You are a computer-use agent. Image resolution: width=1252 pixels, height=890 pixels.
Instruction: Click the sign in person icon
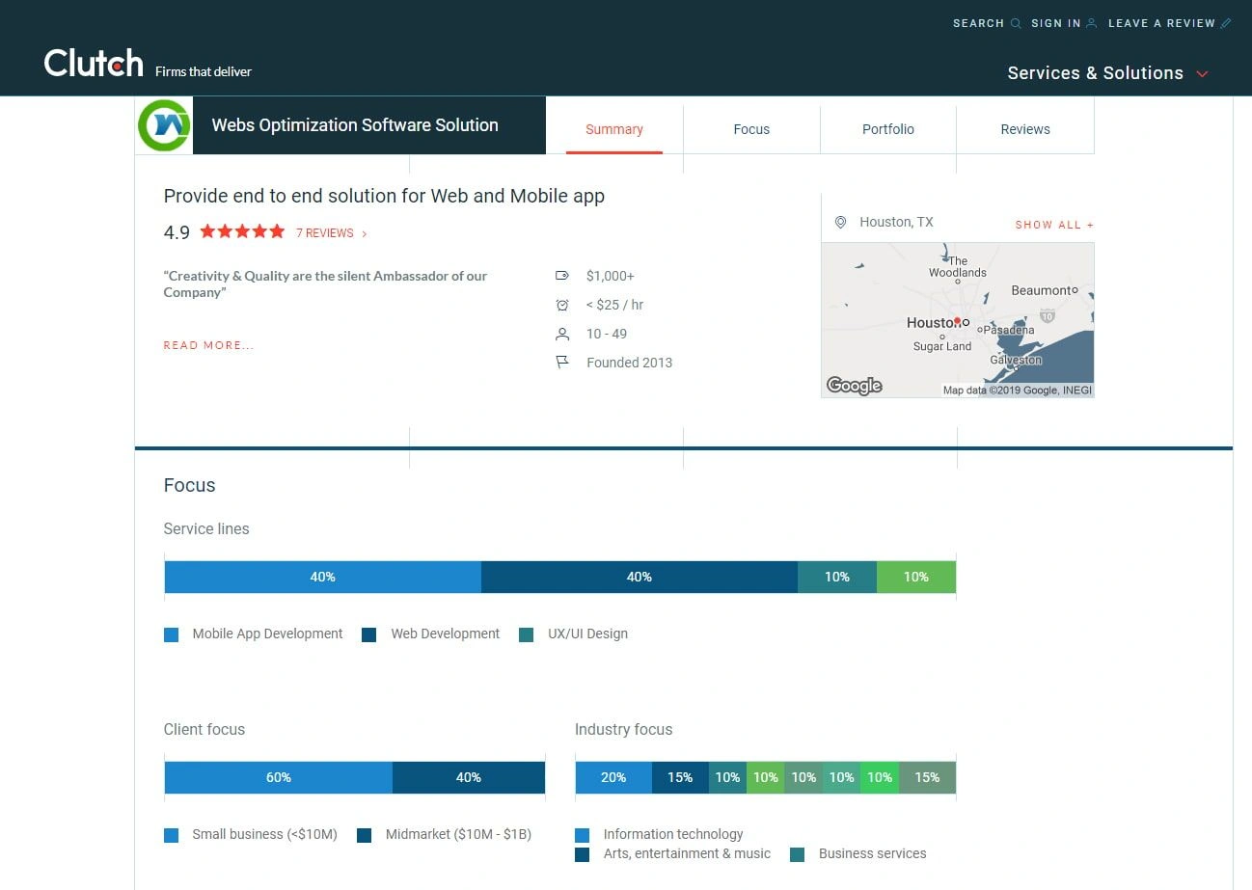[1092, 23]
